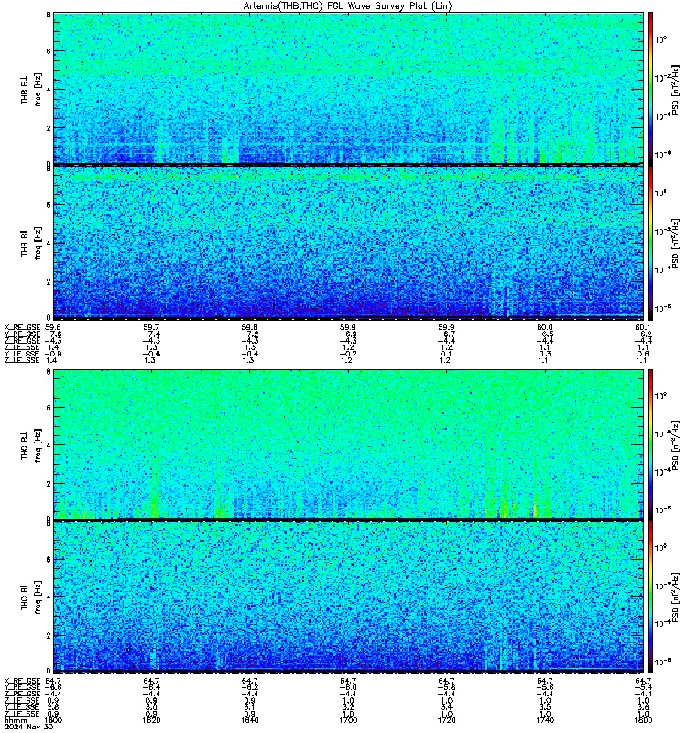Click the 'hhmm' time axis label
The width and height of the screenshot is (687, 733).
point(16,720)
